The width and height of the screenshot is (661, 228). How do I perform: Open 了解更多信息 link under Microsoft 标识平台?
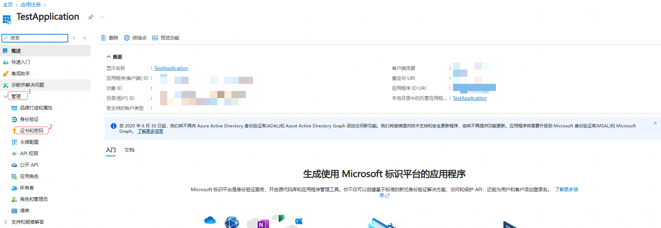[567, 189]
